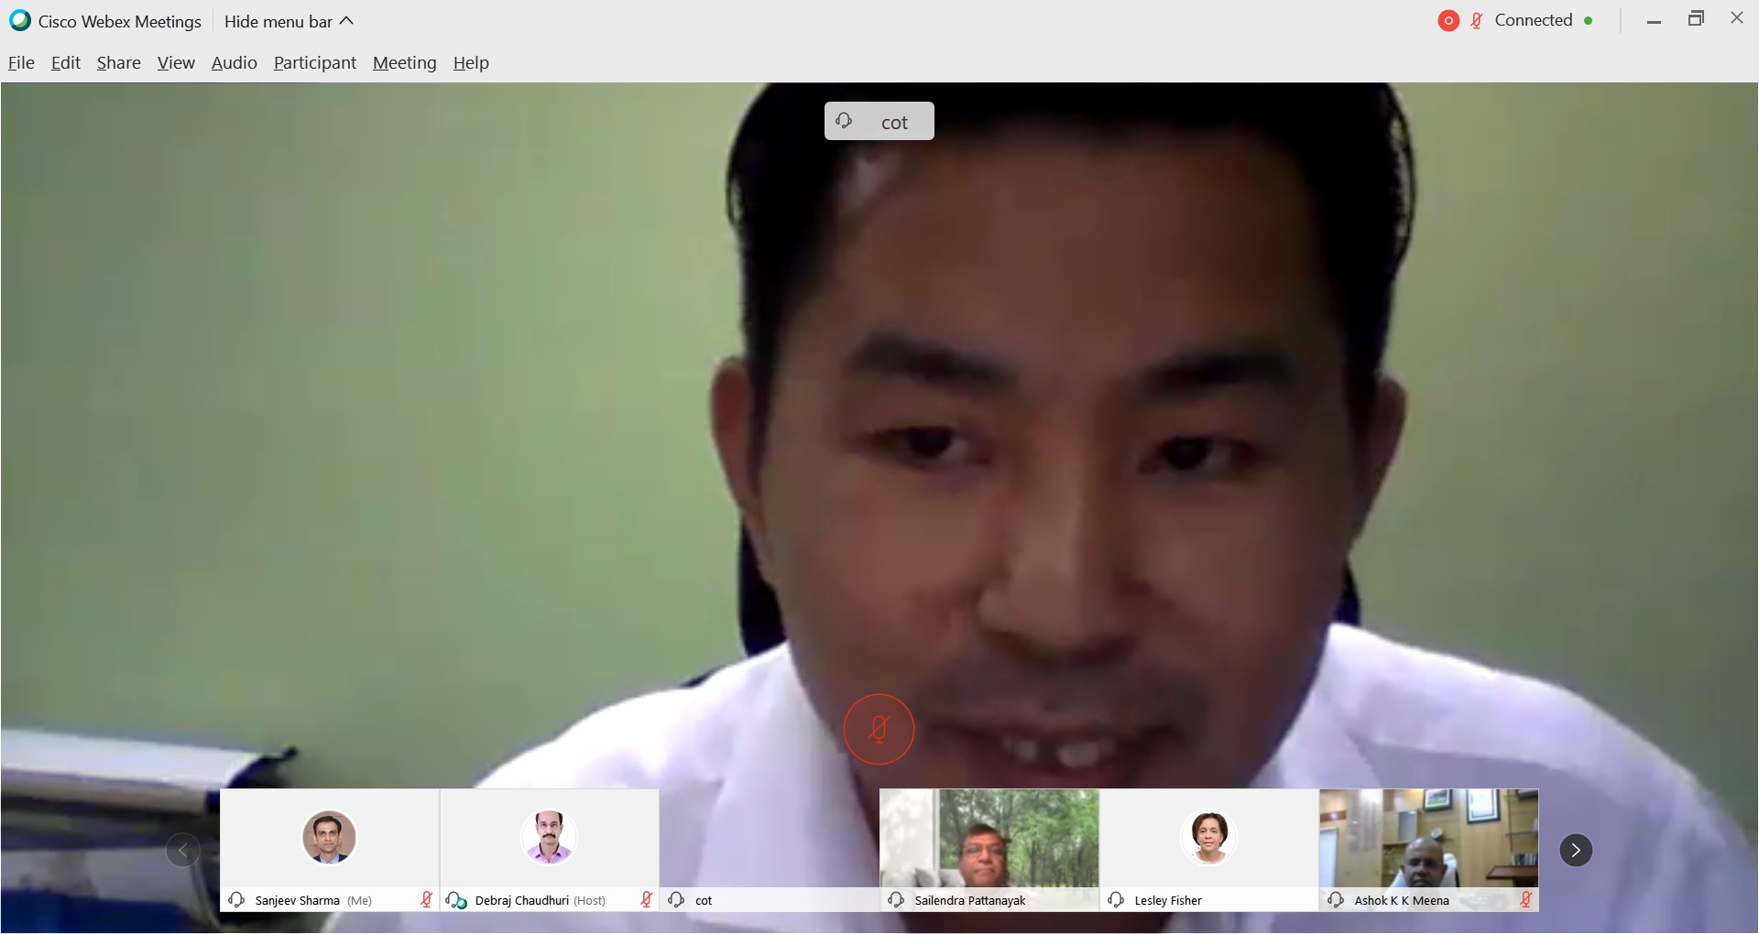Open the Edit menu

(x=66, y=62)
